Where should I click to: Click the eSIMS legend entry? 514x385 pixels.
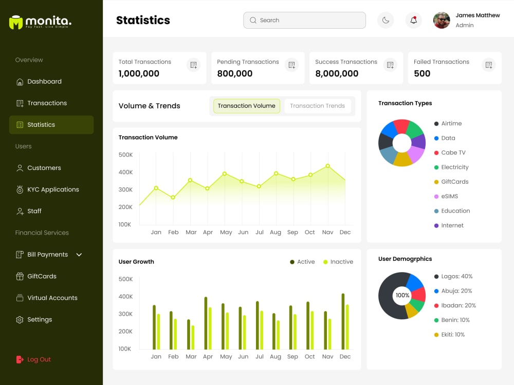(x=446, y=197)
